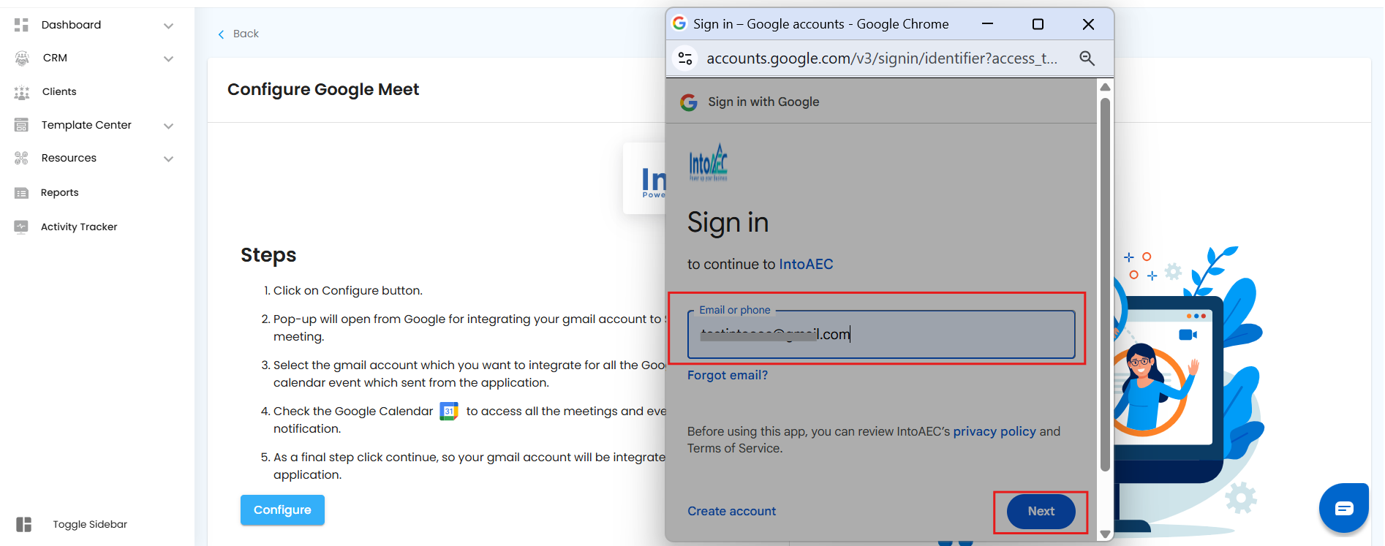The image size is (1385, 546).
Task: Expand the Template Center chevron
Action: point(169,126)
